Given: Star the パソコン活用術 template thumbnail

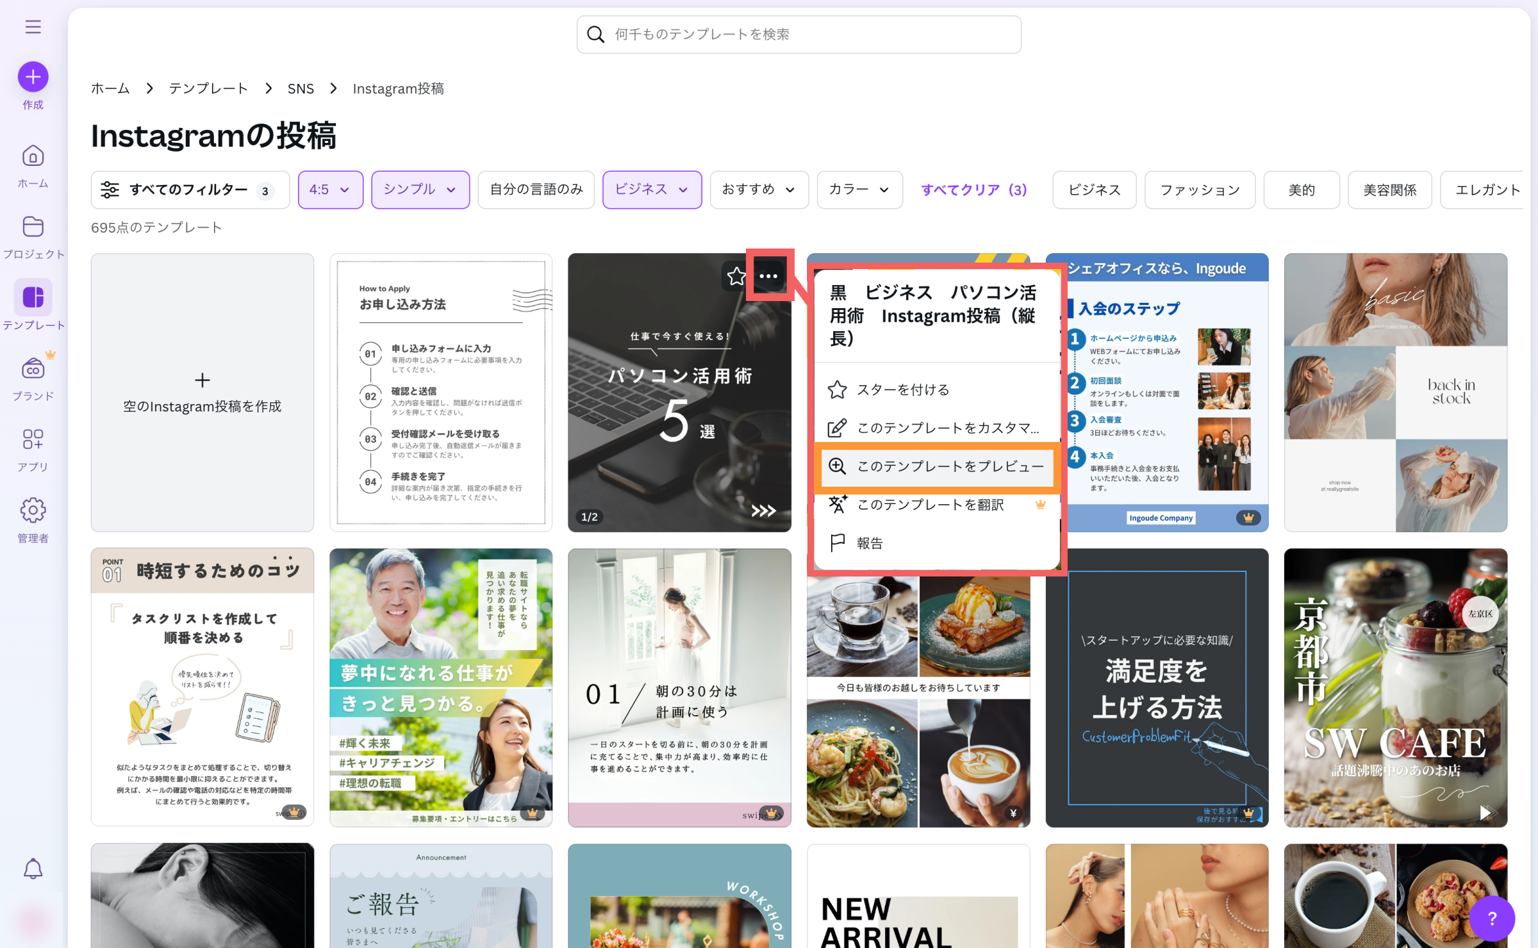Looking at the screenshot, I should (x=736, y=276).
